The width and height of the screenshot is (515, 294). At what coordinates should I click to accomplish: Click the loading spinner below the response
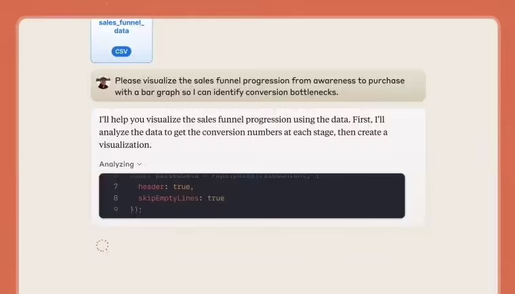pyautogui.click(x=102, y=246)
